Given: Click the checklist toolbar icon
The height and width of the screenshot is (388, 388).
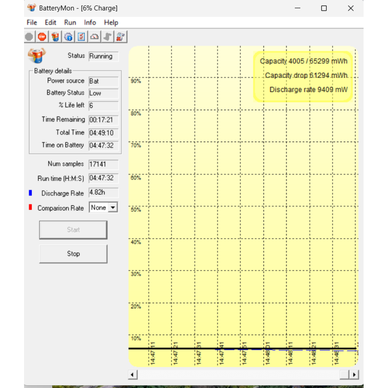Looking at the screenshot, I should [81, 37].
